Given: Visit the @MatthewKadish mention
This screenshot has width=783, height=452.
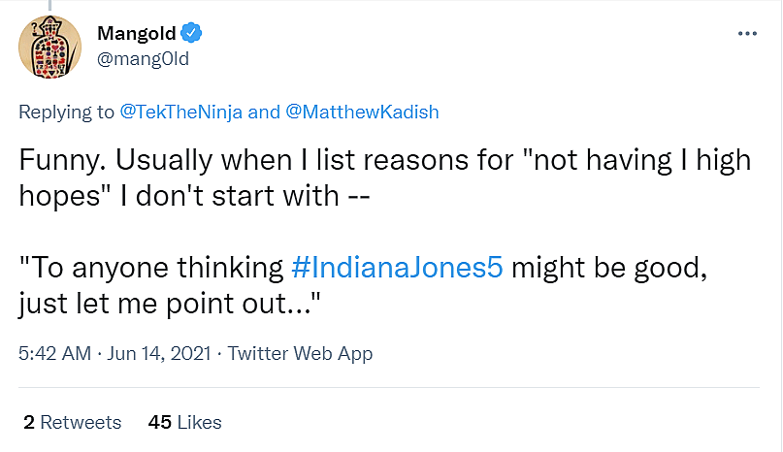Looking at the screenshot, I should 363,112.
